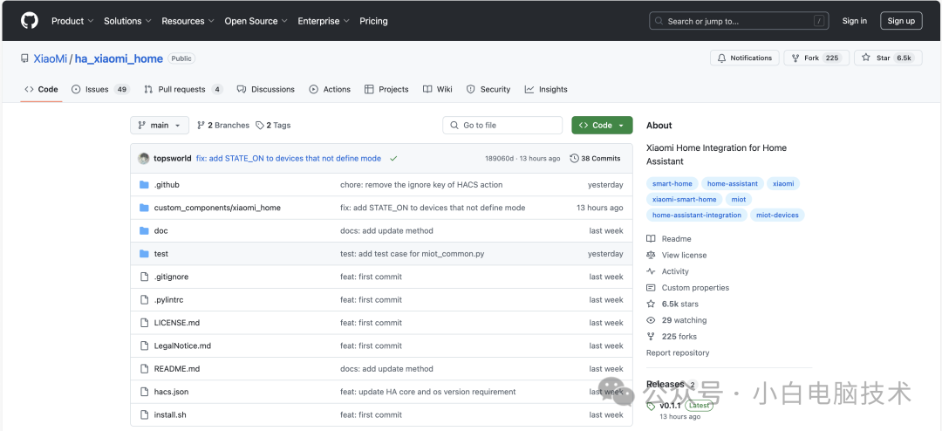Switch to the Issues tab
Viewport: 942px width, 431px height.
click(100, 89)
